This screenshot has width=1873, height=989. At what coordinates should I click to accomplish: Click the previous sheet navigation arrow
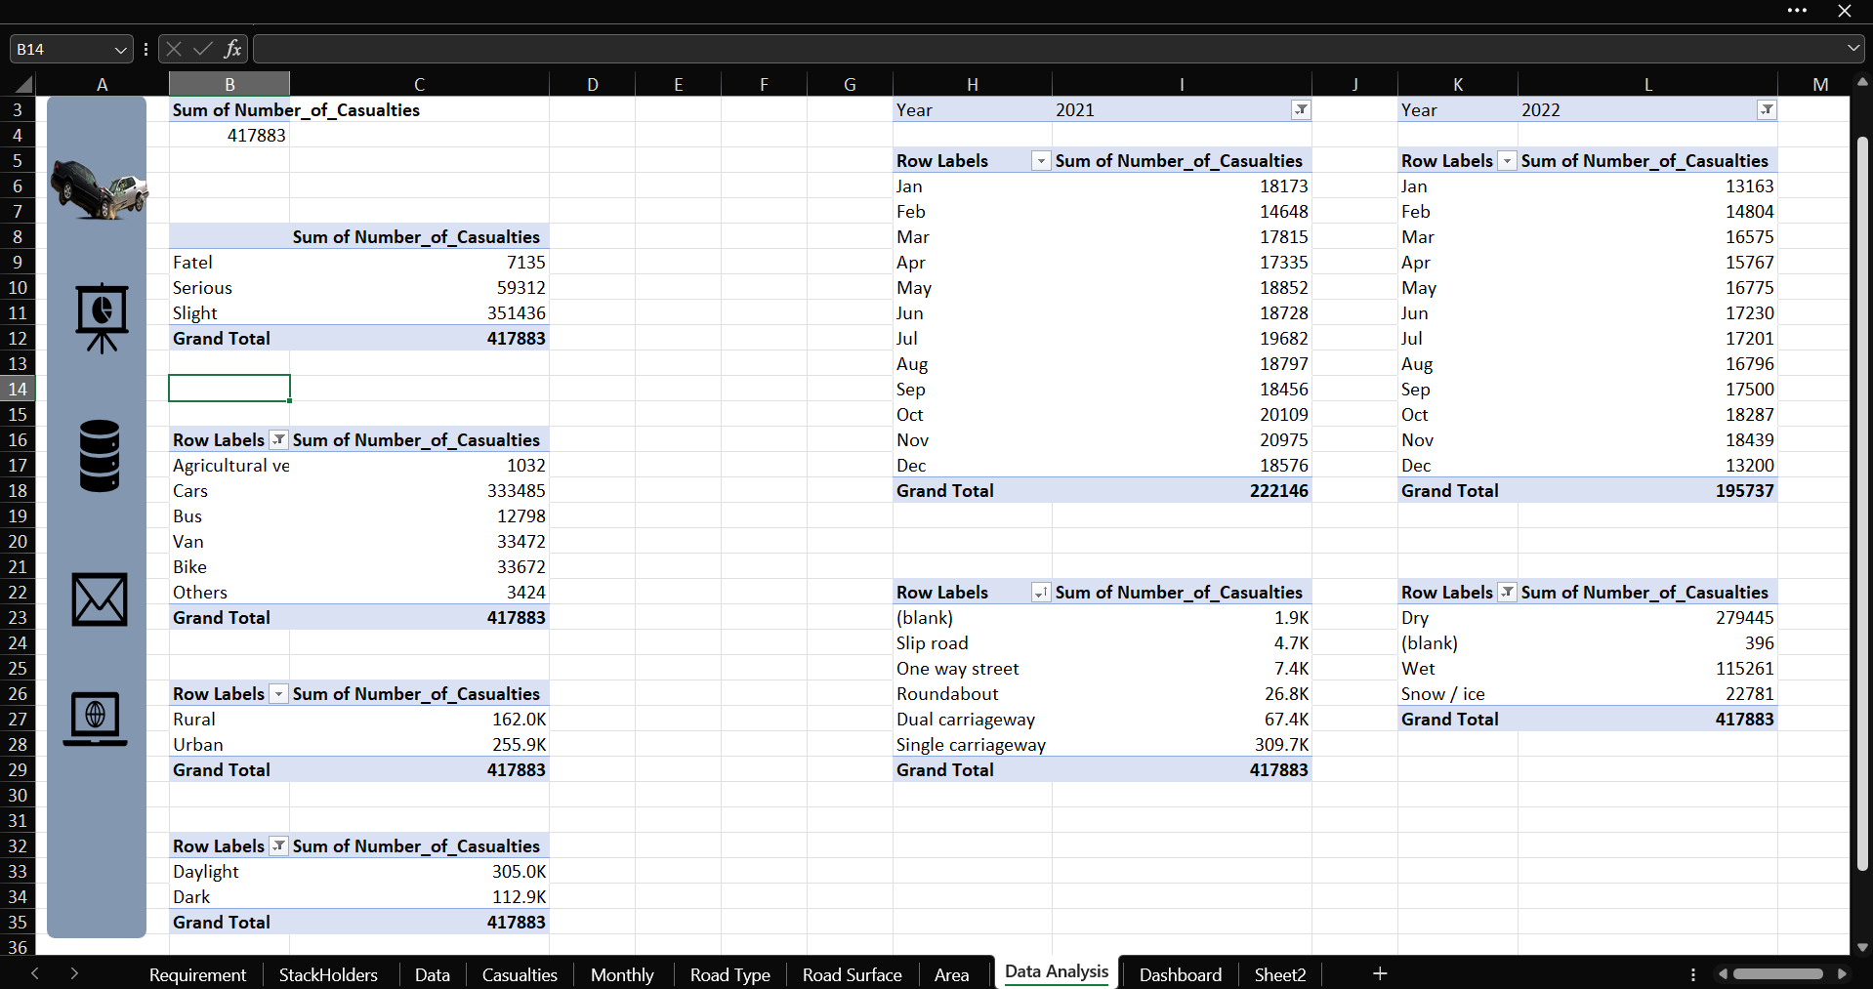35,973
